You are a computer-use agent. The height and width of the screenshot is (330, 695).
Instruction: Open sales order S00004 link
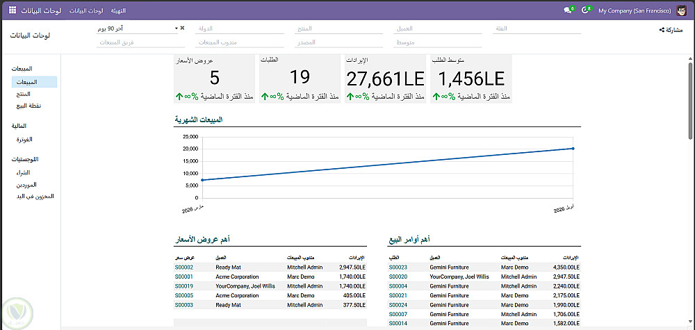pos(398,286)
